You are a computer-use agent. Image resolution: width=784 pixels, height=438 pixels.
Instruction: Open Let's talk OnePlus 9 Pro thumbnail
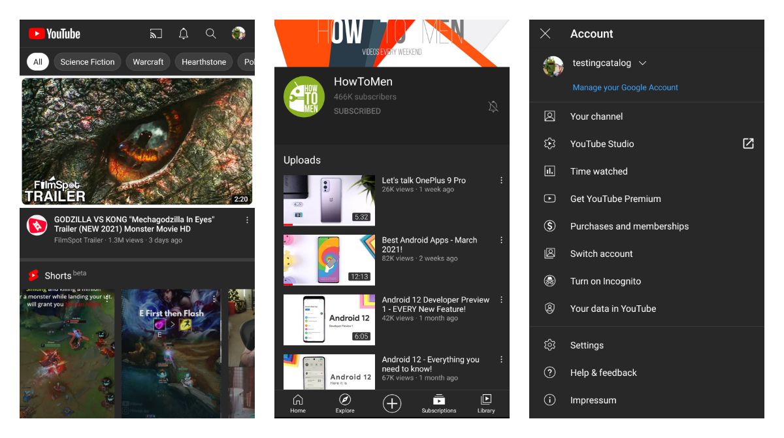point(329,200)
